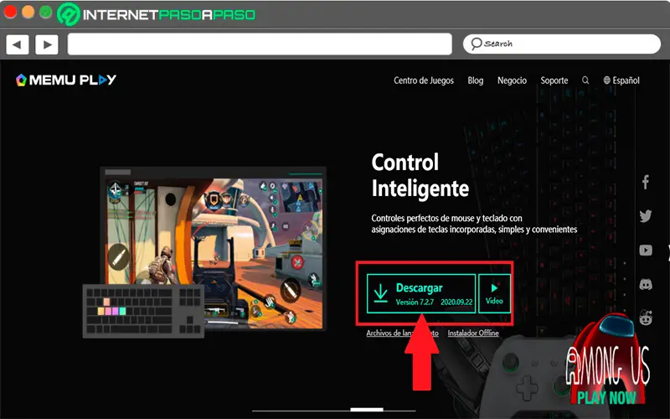The image size is (670, 419).
Task: Open Archivos de lanzamiento link
Action: coord(402,333)
